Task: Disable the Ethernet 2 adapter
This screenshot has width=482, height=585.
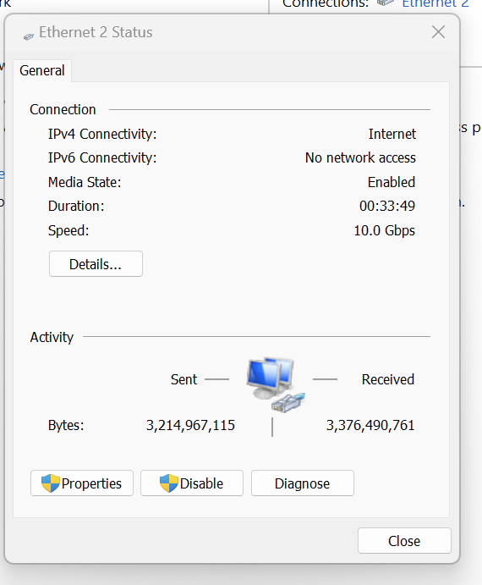Action: click(192, 483)
